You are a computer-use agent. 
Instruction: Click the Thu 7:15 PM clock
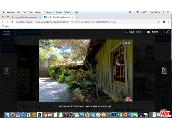tap(155, 12)
